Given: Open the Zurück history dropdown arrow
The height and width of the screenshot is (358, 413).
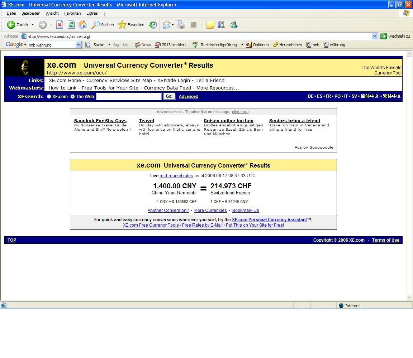Looking at the screenshot, I should click(x=33, y=25).
